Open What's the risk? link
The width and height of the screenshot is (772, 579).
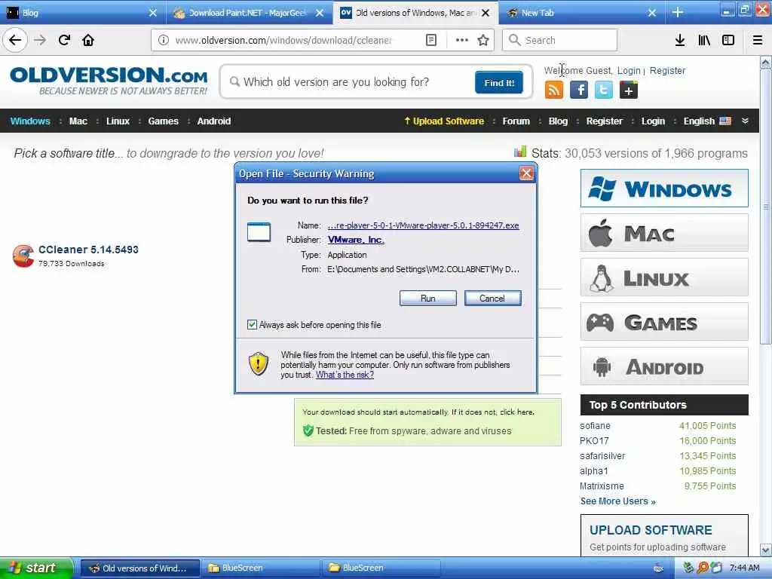345,375
